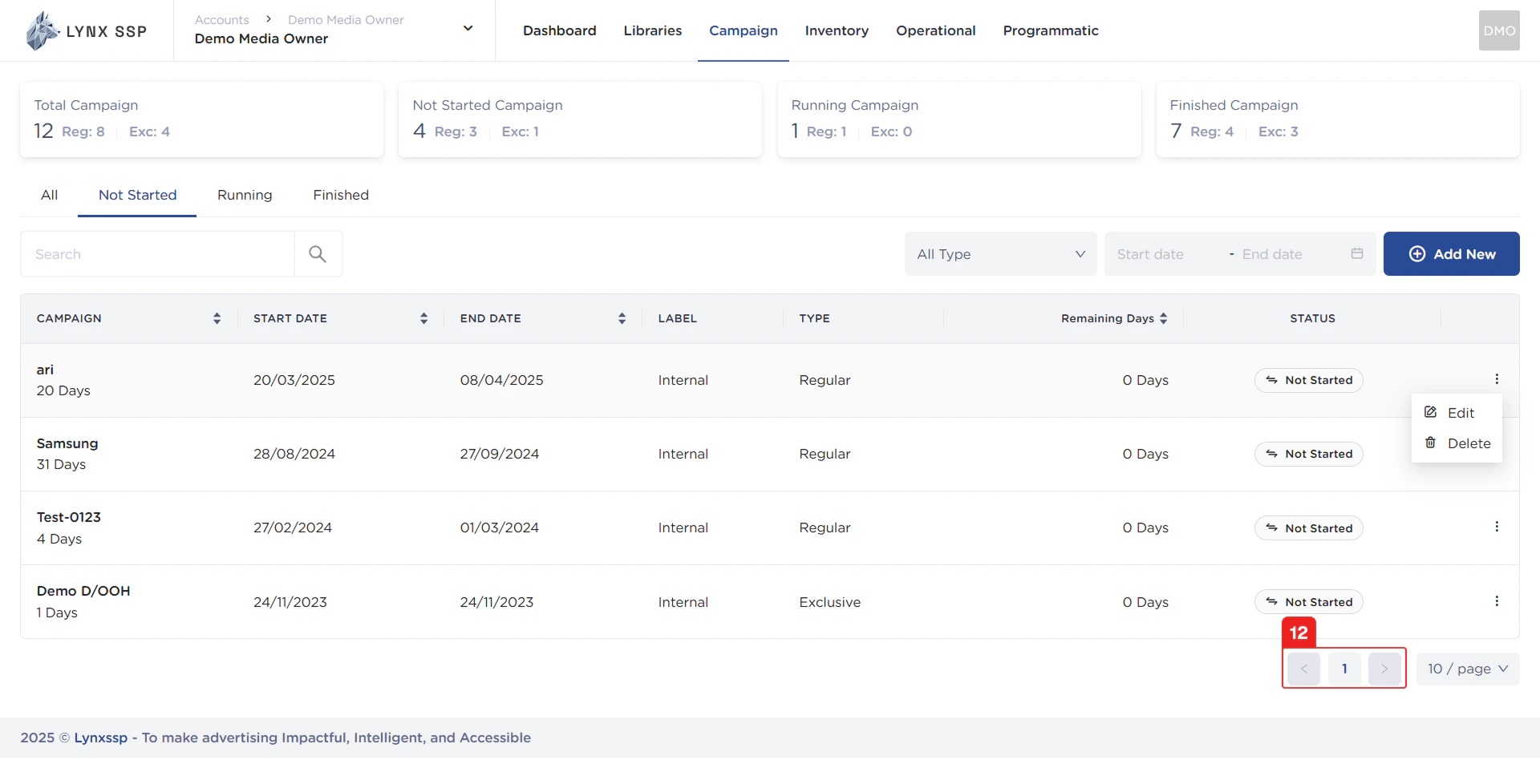
Task: Click the next page arrow in pagination
Action: click(1384, 669)
